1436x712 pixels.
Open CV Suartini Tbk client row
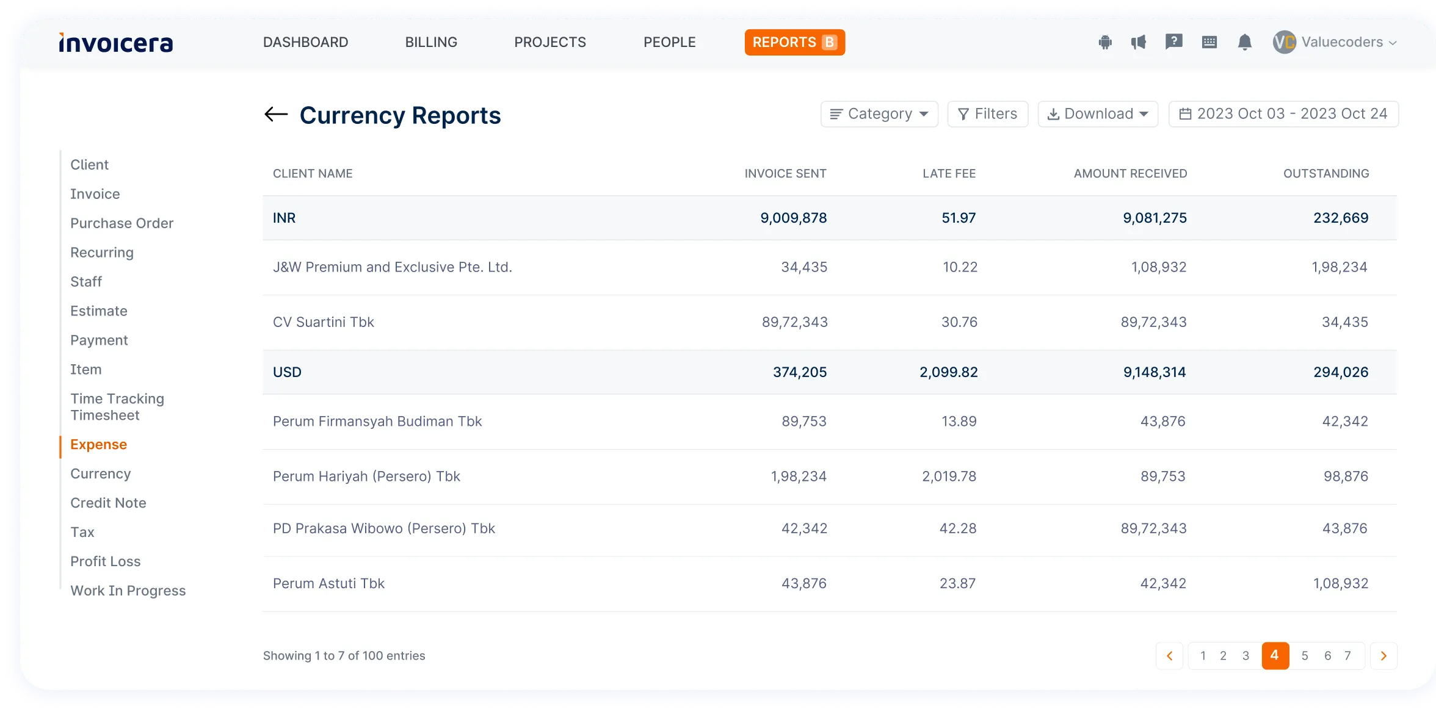coord(830,322)
